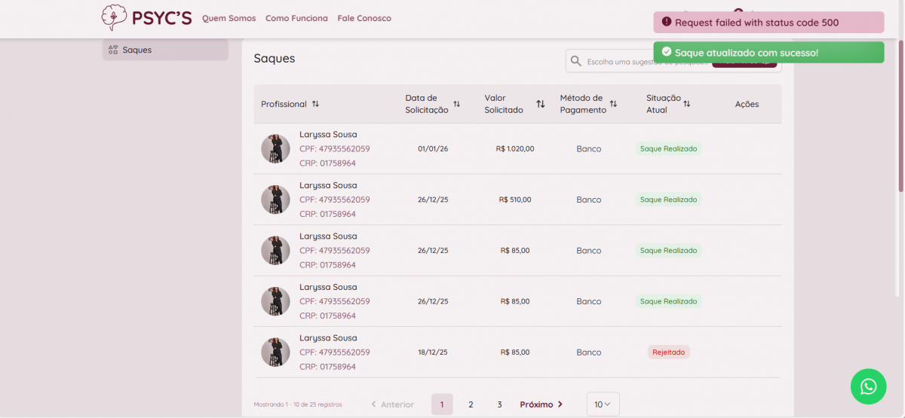905x418 pixels.
Task: Go to Fale Conosco page
Action: point(364,18)
